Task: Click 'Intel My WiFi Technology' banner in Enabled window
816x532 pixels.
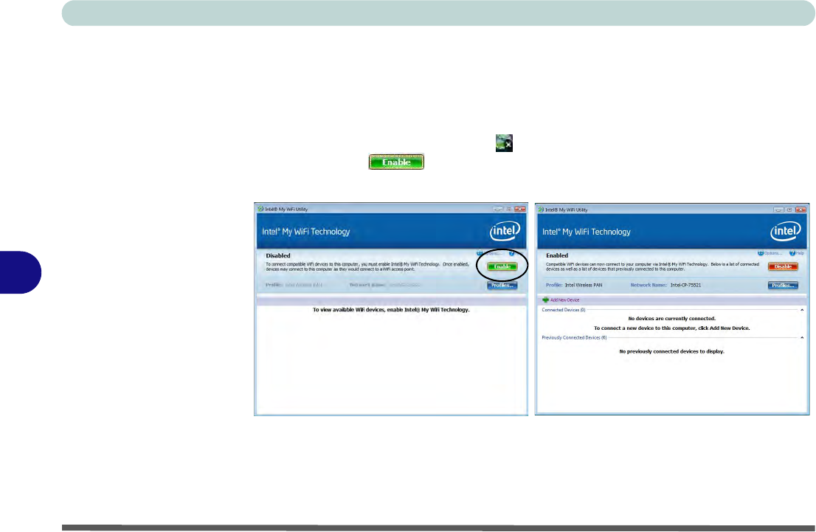Action: click(x=587, y=232)
